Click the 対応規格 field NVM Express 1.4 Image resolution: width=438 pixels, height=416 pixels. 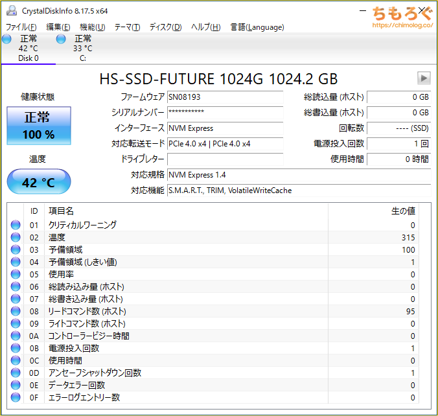tap(299, 175)
